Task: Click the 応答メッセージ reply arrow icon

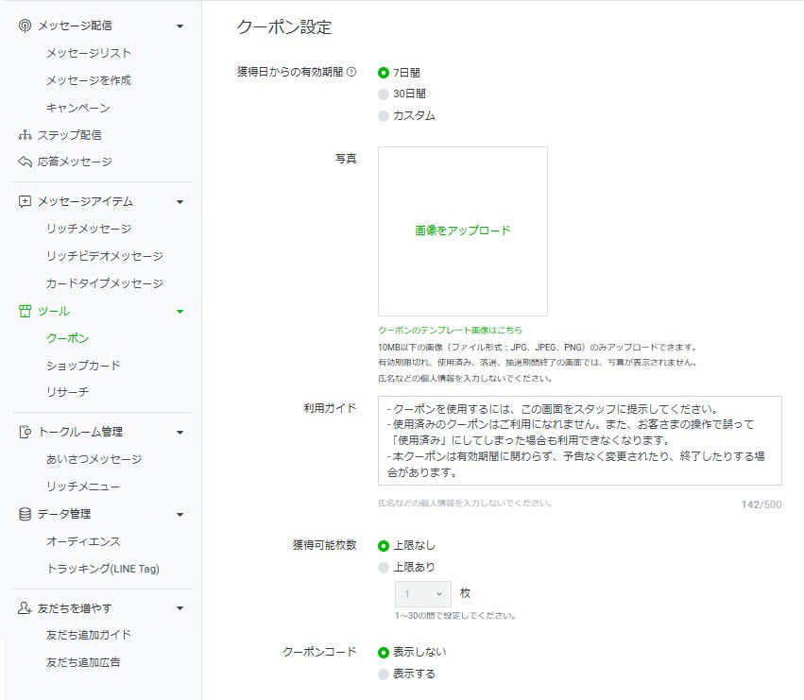Action: pyautogui.click(x=25, y=162)
